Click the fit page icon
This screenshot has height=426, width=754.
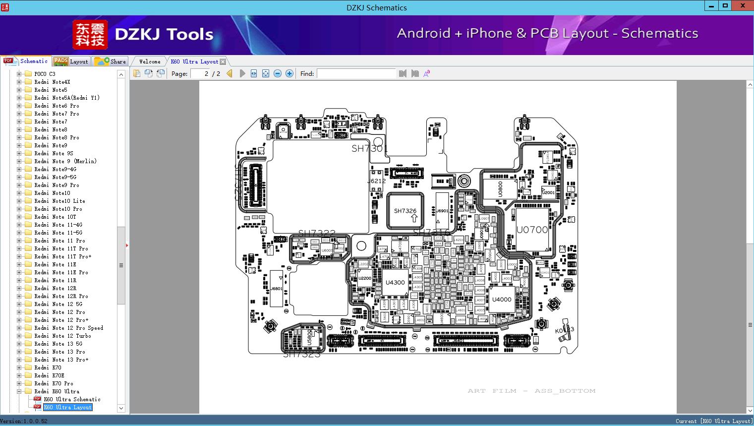pos(266,73)
